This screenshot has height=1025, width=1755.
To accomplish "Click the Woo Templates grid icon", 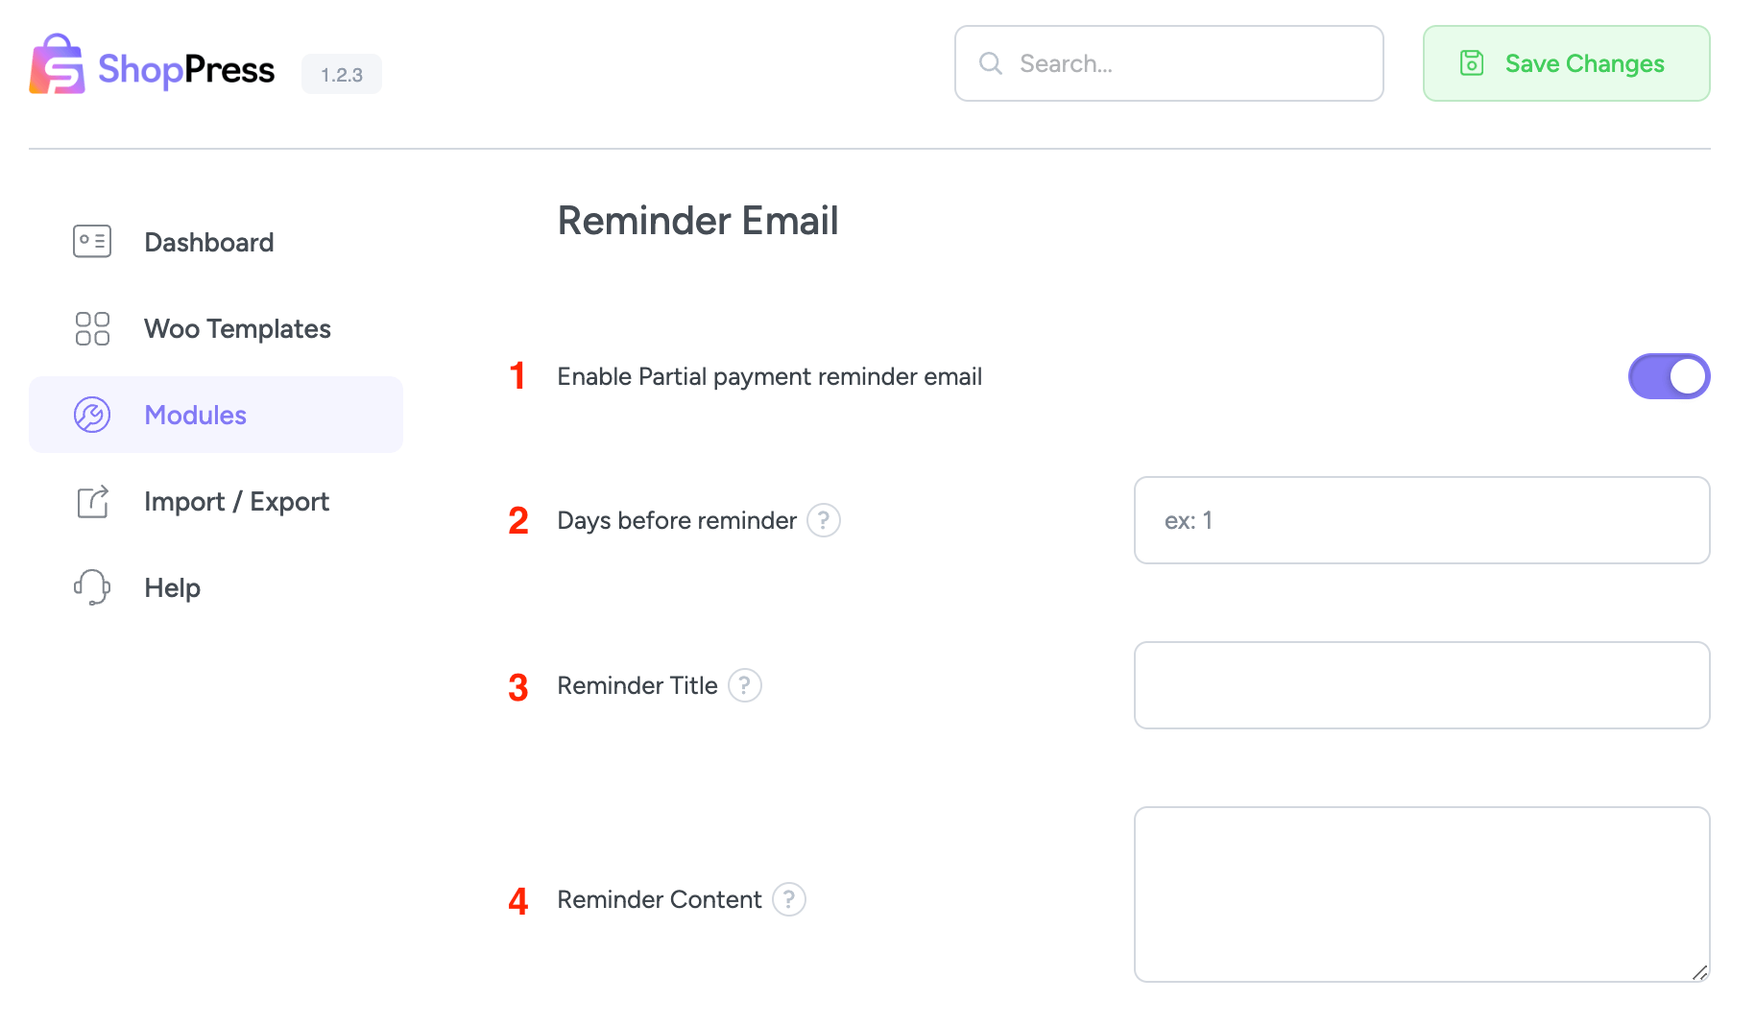I will pos(91,328).
